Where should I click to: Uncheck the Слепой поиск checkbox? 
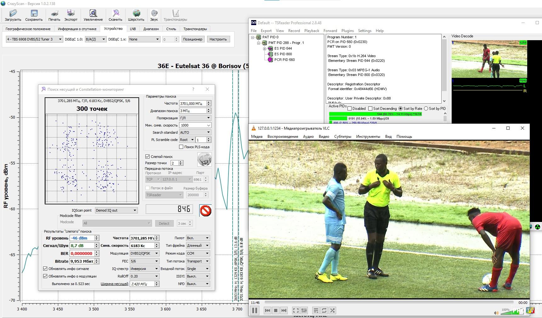click(147, 156)
